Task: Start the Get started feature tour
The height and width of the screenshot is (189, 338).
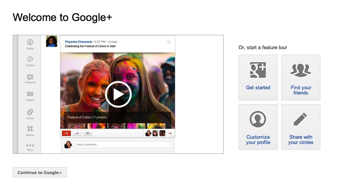Action: tap(258, 78)
